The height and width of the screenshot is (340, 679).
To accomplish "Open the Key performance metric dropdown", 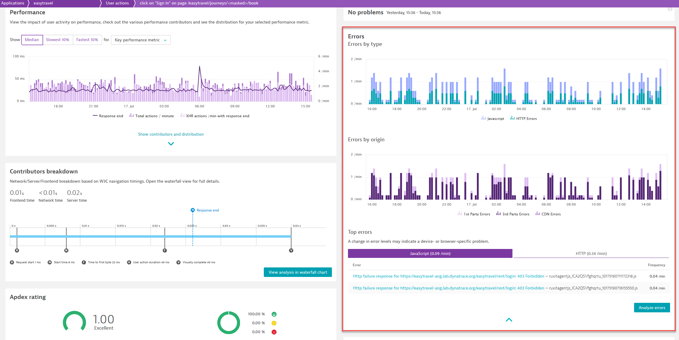I will click(x=140, y=40).
